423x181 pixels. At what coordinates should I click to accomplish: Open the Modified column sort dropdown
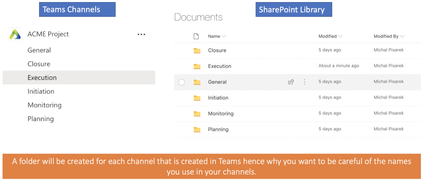click(340, 36)
